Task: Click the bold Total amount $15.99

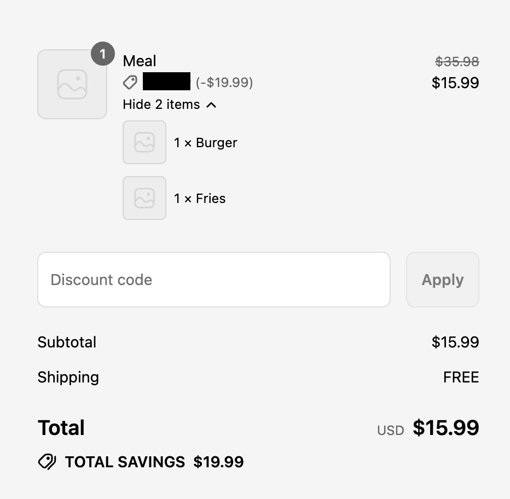Action: pyautogui.click(x=446, y=428)
